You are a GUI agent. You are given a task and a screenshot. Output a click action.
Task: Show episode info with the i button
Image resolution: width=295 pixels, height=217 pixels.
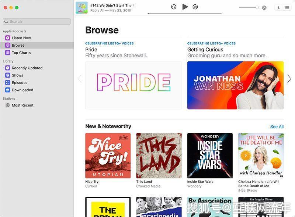click(278, 7)
